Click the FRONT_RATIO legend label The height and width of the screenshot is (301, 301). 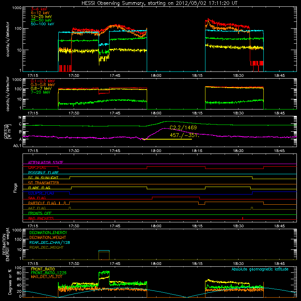(43, 269)
